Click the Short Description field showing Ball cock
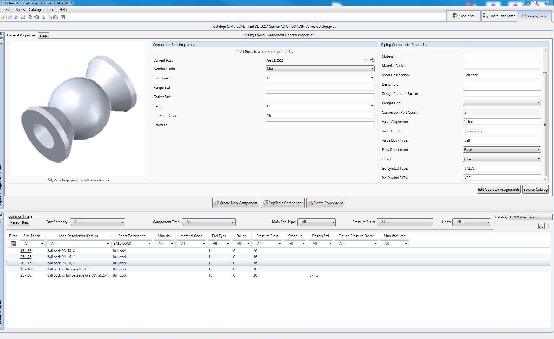The image size is (554, 339). [502, 75]
